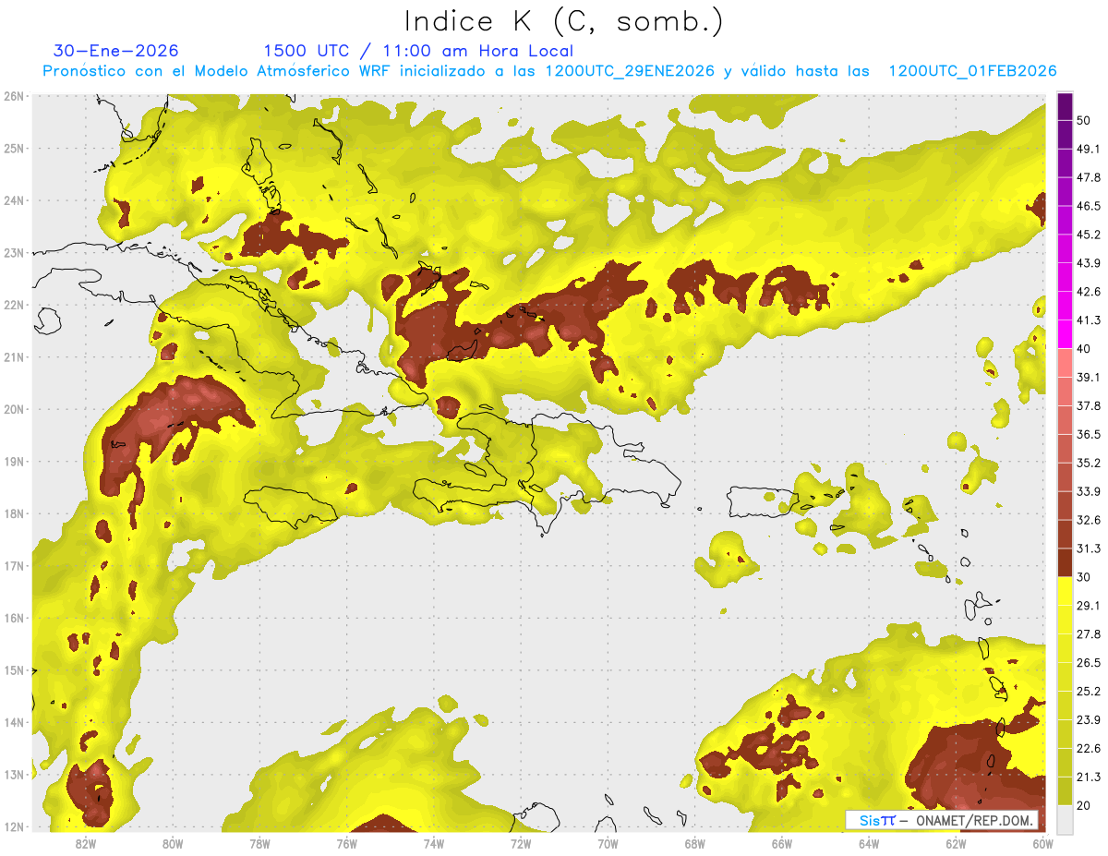Click the 64W longitude axis label
The width and height of the screenshot is (1108, 856).
[x=868, y=843]
